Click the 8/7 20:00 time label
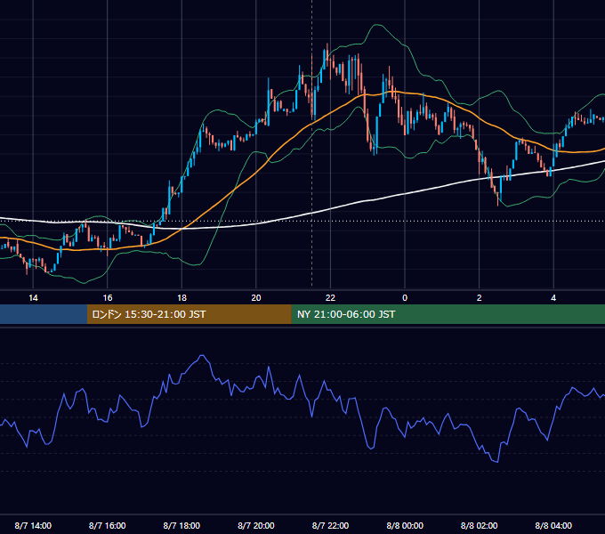Image resolution: width=605 pixels, height=534 pixels. click(256, 525)
